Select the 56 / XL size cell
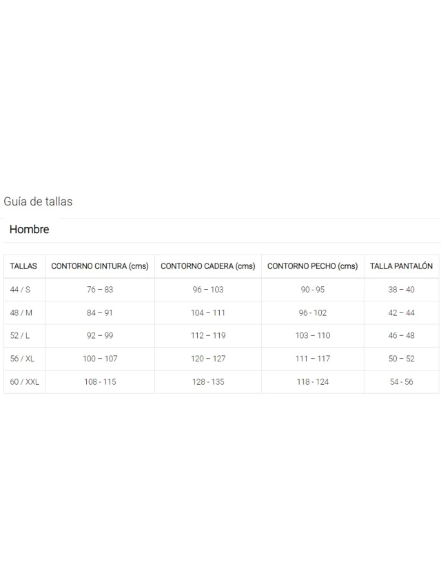Viewport: 441px width, 587px height. [x=22, y=359]
